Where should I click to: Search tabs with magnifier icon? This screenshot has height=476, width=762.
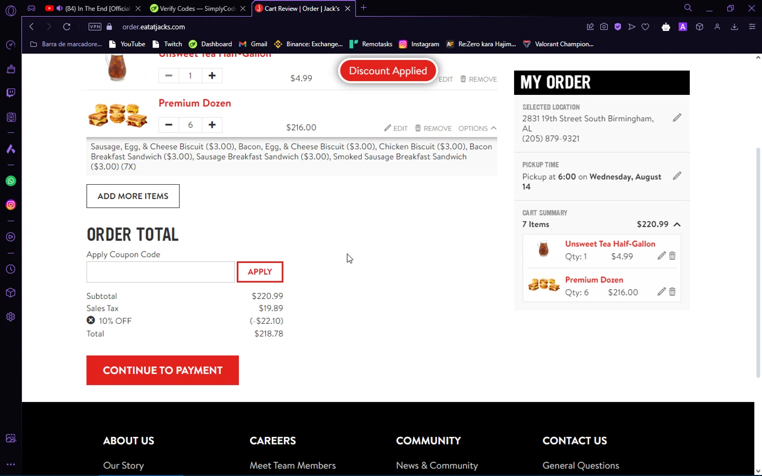pos(688,8)
